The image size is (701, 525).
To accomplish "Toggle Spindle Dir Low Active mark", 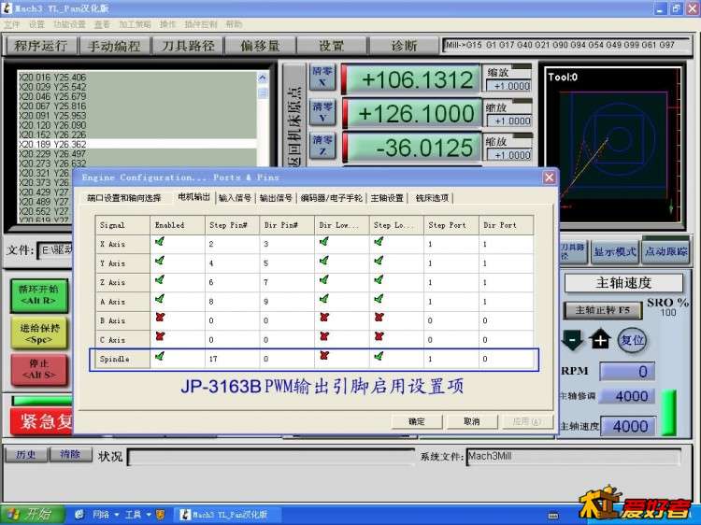I will click(324, 356).
